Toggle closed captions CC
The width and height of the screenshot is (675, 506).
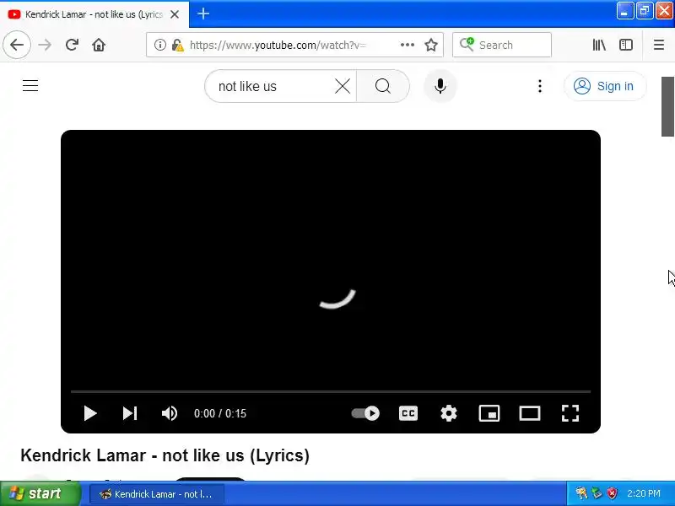coord(408,413)
